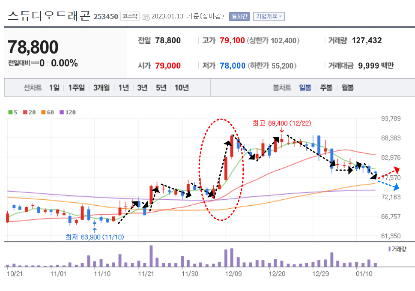This screenshot has height=291, width=415.
Task: Click the 93,789 price axis label
Action: coord(391,118)
